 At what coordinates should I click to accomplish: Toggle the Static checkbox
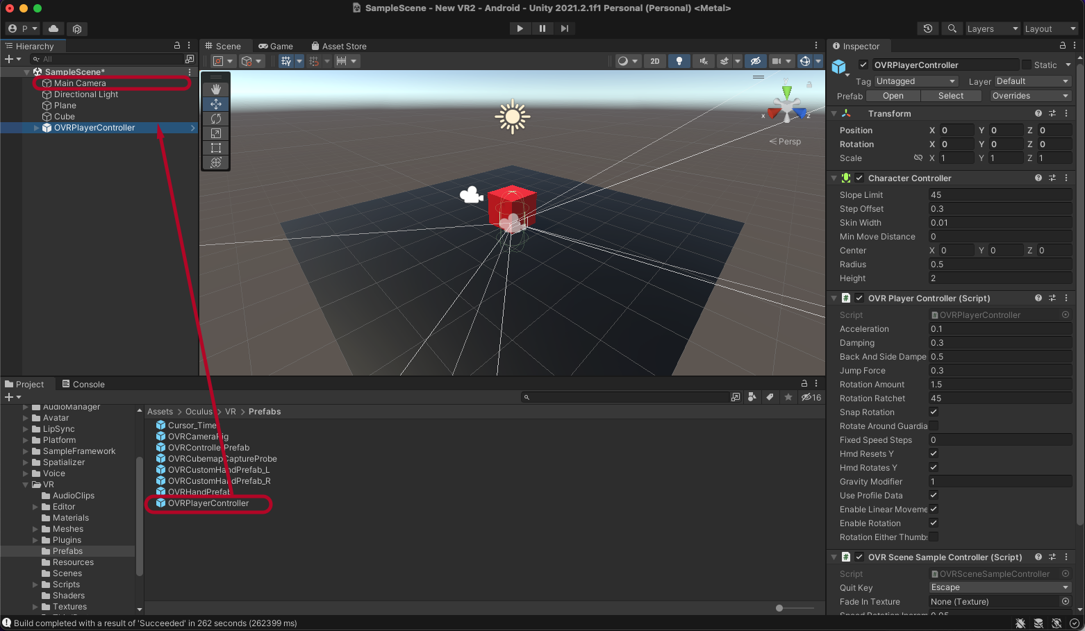(x=1026, y=65)
